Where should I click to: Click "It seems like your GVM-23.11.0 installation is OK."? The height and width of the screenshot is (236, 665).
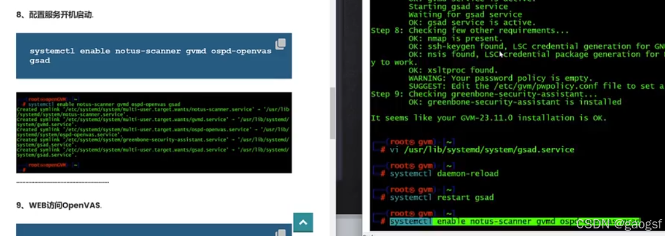[488, 118]
